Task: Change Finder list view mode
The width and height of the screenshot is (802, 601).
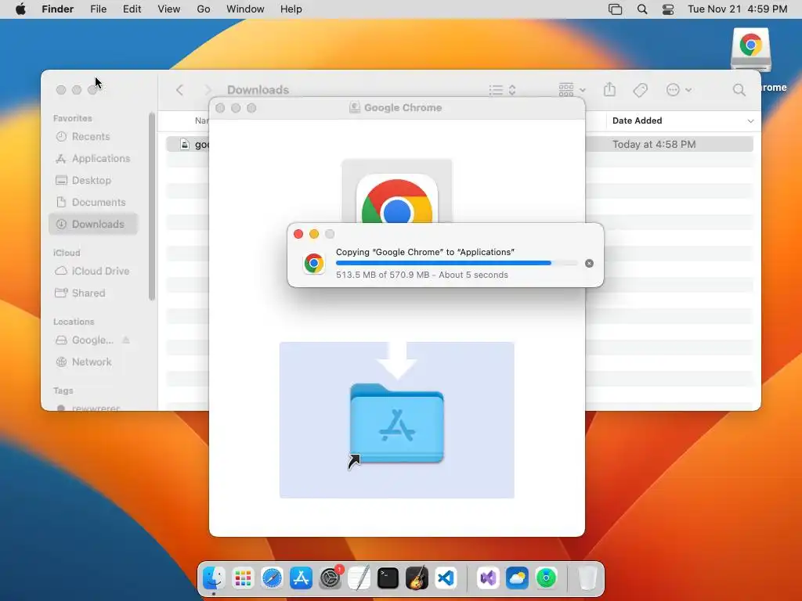Action: (502, 90)
